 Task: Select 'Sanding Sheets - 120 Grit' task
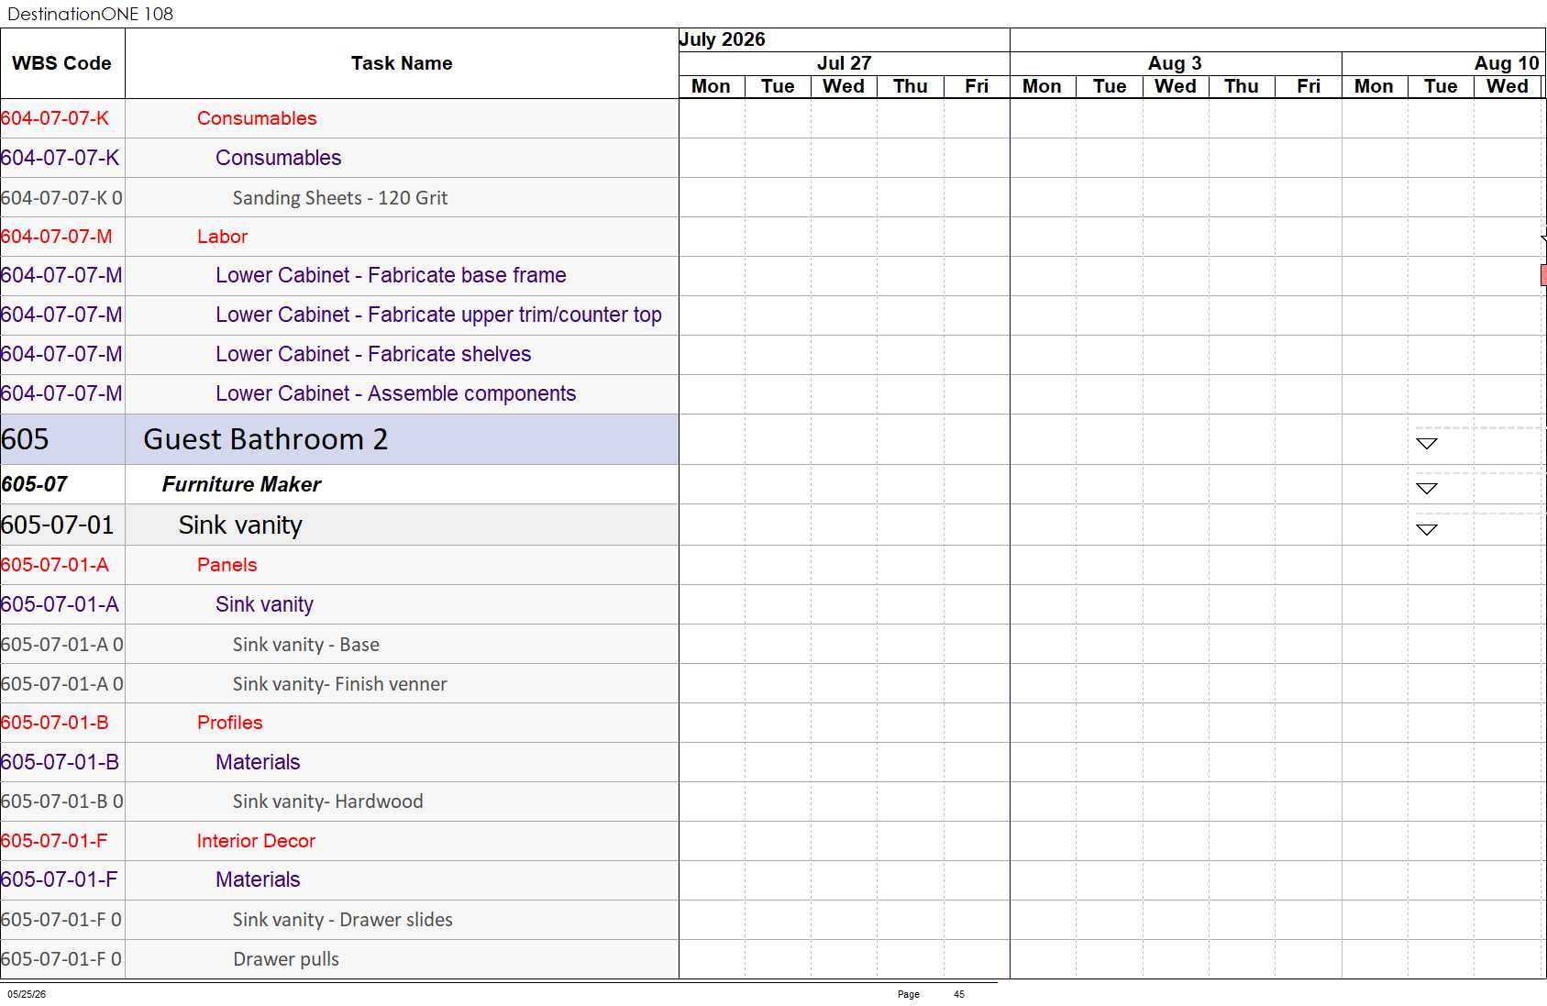340,198
